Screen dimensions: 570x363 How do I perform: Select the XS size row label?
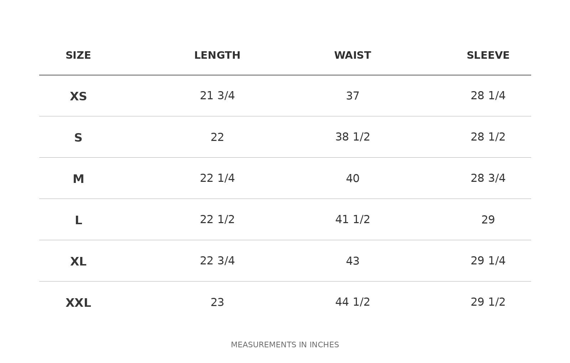(78, 96)
